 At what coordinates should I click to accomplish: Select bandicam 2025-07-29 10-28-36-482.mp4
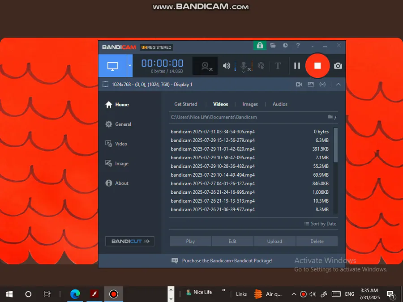[x=249, y=166]
